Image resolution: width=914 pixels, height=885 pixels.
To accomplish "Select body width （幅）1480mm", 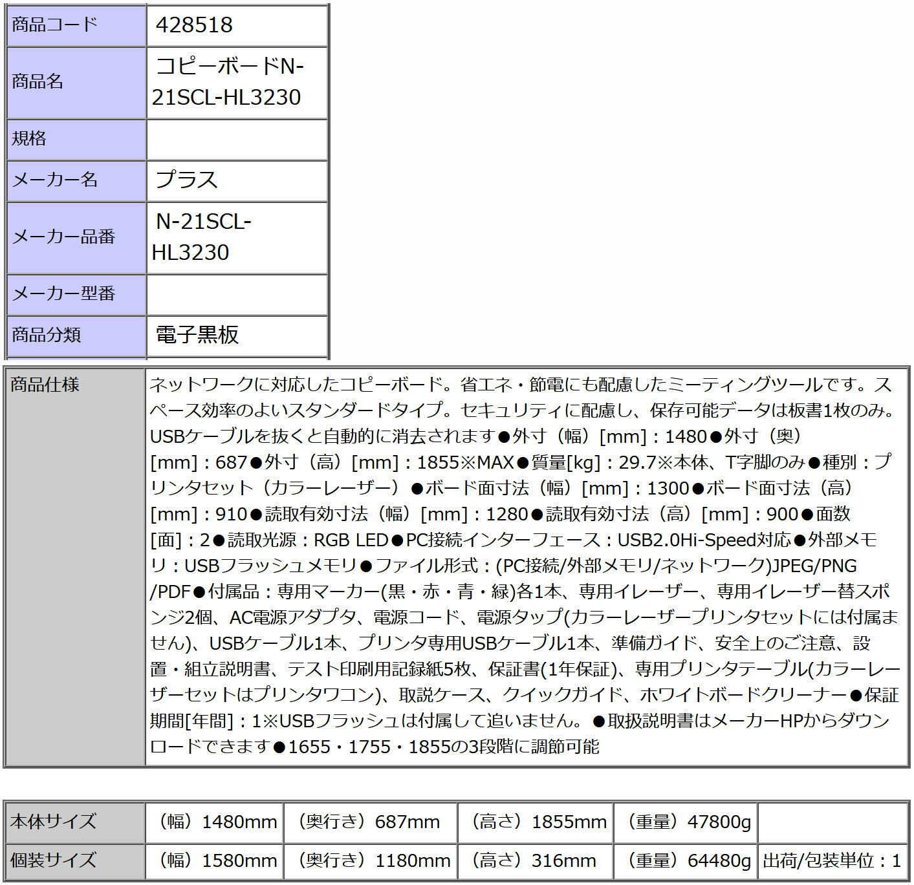I will pyautogui.click(x=215, y=823).
